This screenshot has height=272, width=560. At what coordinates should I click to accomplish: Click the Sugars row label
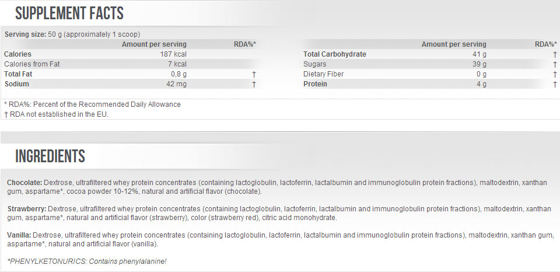(x=315, y=64)
